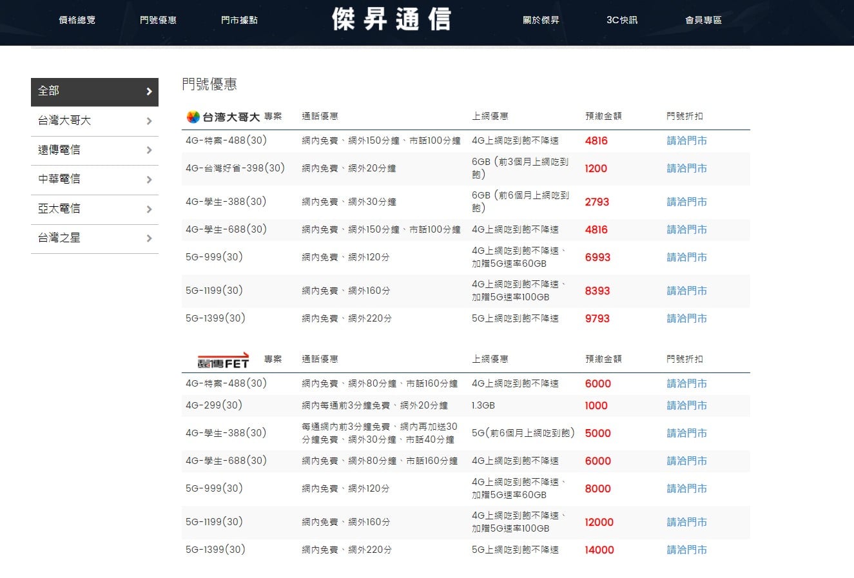Click the 遠傳FET carrier logo
This screenshot has width=854, height=578.
[x=223, y=360]
